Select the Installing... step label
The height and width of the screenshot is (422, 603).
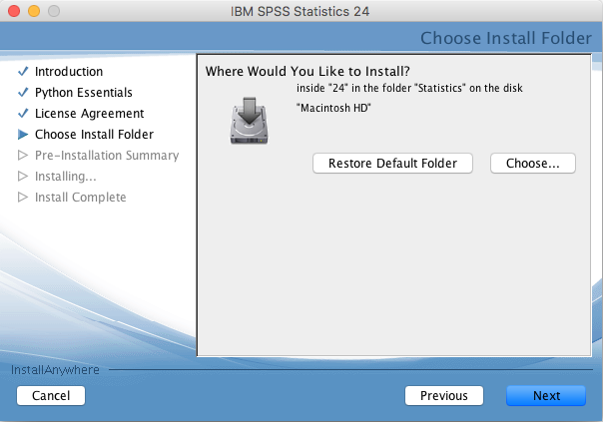[65, 177]
